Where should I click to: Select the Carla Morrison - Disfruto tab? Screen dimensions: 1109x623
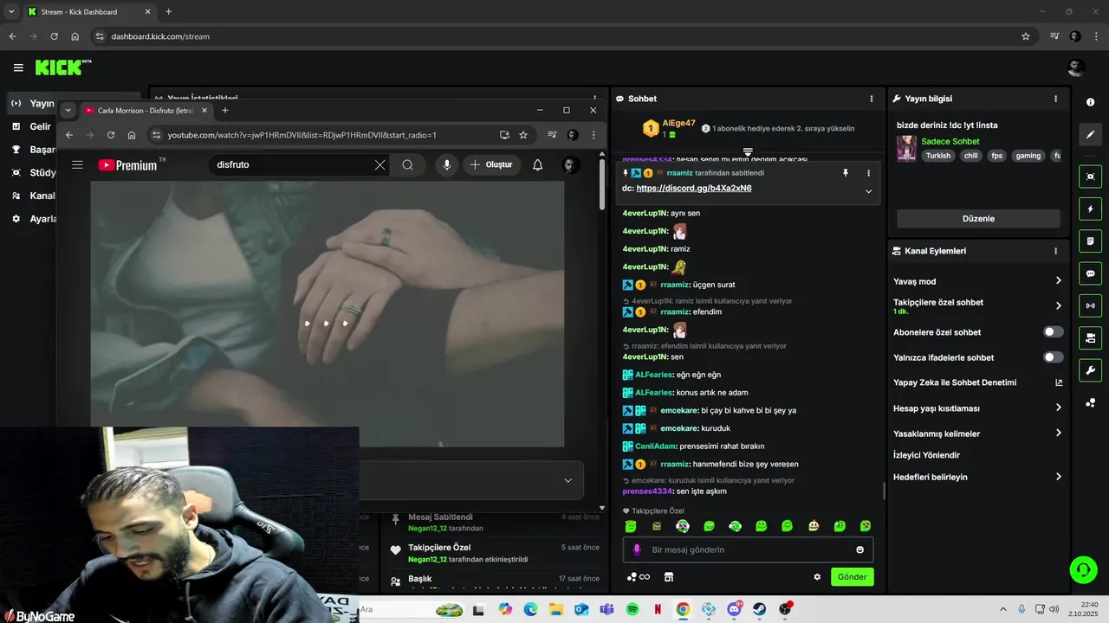[146, 111]
